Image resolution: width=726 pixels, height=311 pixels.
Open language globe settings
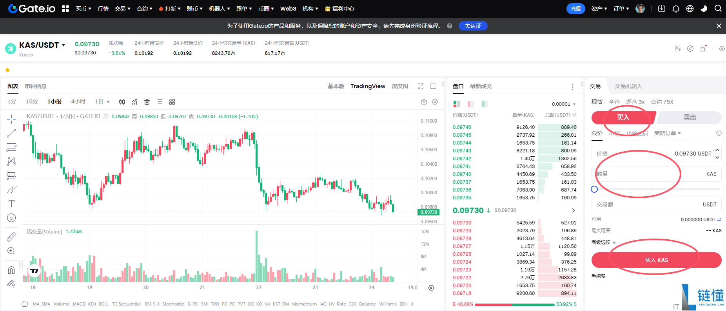tap(690, 9)
